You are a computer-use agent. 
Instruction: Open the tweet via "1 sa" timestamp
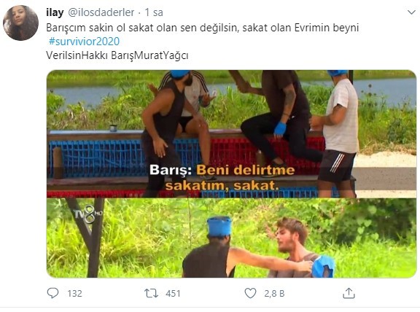click(x=154, y=12)
